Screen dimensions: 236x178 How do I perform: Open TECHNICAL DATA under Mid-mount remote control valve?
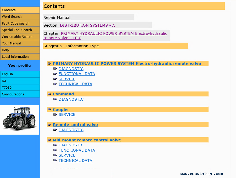pyautogui.click(x=75, y=160)
